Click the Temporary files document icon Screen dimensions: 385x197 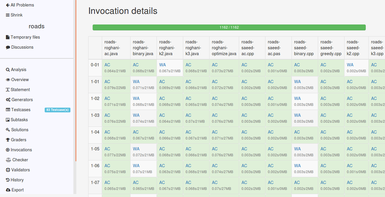[8, 37]
